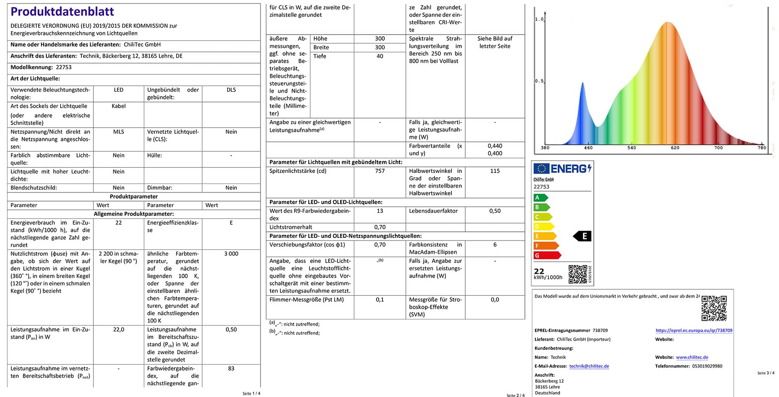Click 'Parameter für LED- und OLED-Netzspannungslichtquellen:' heading
Viewport: 779px width, 397px height.
coord(345,236)
